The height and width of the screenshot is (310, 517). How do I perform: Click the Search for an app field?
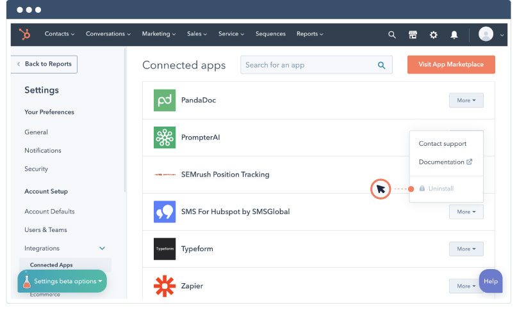[x=316, y=65]
